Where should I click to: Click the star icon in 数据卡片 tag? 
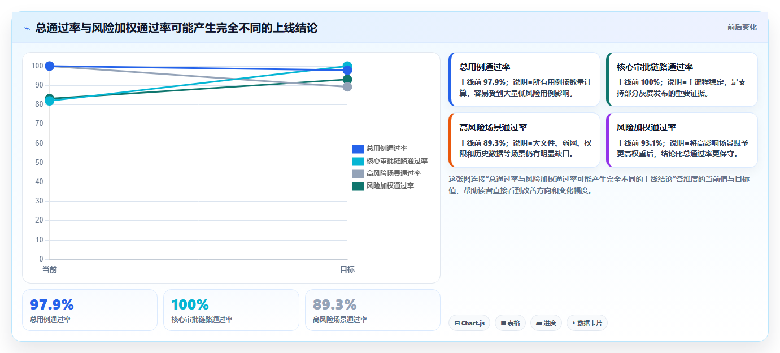pos(573,323)
